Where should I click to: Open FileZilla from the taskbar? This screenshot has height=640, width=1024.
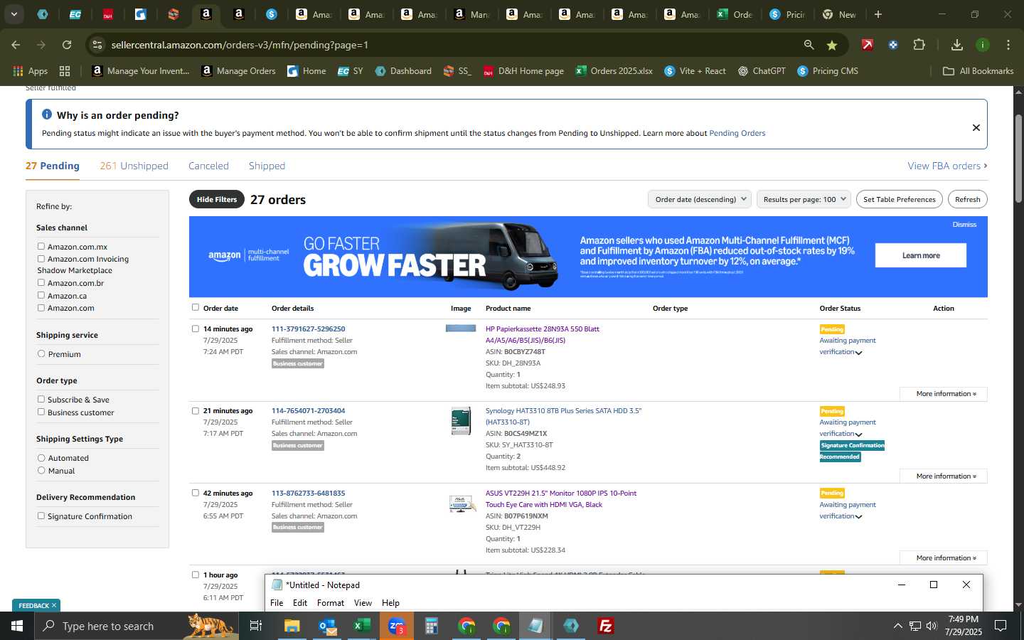coord(606,626)
